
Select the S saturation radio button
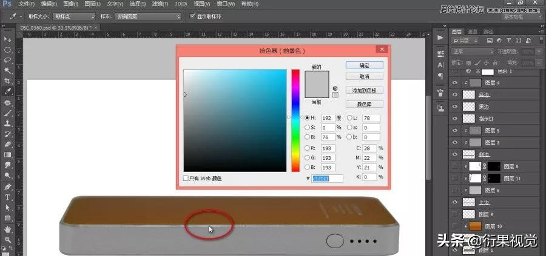[307, 128]
